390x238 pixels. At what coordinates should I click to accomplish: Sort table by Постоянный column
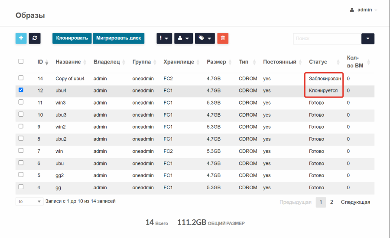coord(282,62)
